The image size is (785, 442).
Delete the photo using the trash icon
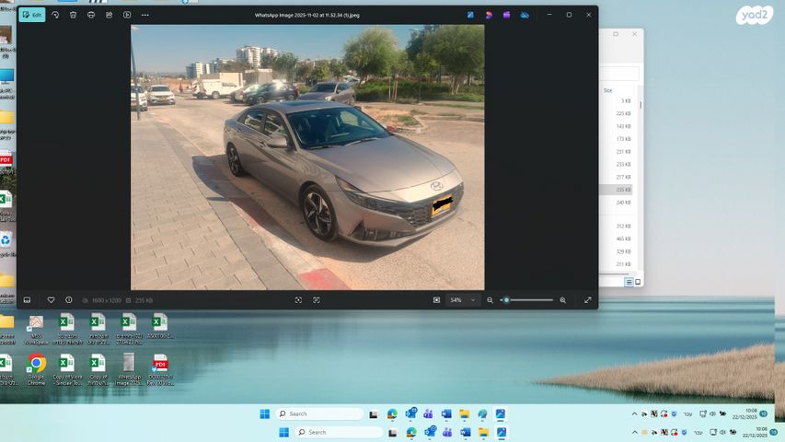click(x=73, y=15)
